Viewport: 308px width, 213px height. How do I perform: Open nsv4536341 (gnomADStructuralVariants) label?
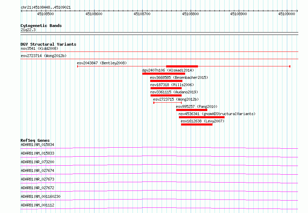pos(217,114)
